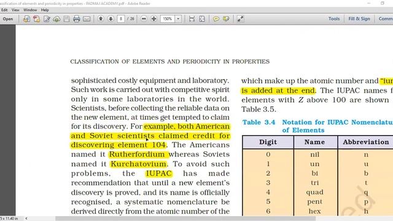The height and width of the screenshot is (221, 393).
Task: Click the table cell 'quad'
Action: (x=314, y=192)
